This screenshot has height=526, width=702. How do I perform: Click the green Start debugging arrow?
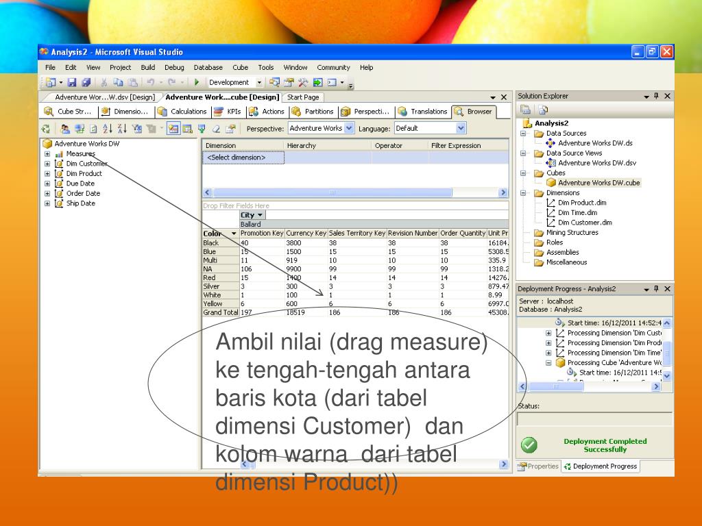197,82
